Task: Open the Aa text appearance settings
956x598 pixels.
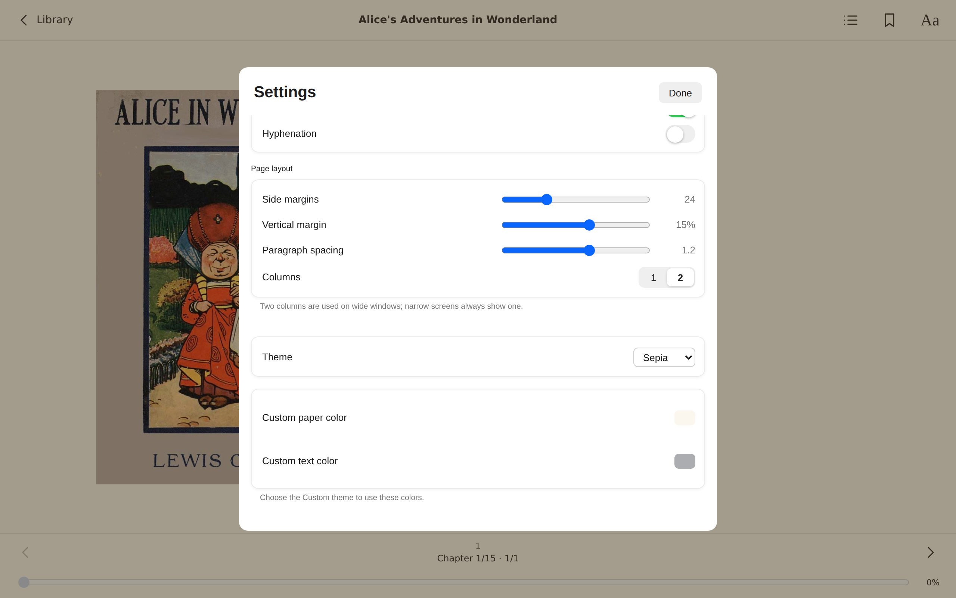Action: [x=930, y=20]
